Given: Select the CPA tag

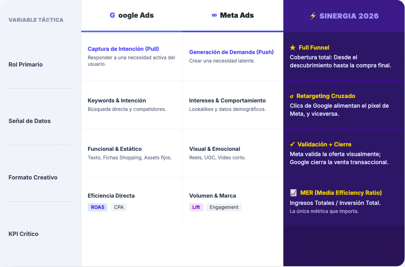Looking at the screenshot, I should (x=119, y=207).
